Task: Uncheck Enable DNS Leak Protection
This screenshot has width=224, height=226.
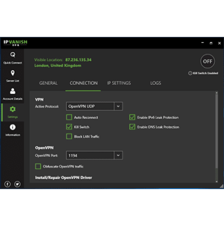Action: pyautogui.click(x=132, y=127)
